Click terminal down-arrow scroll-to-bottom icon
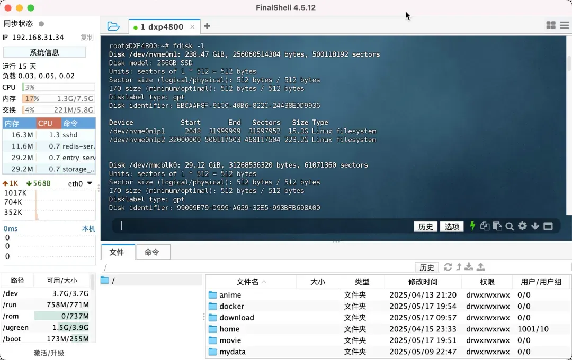The width and height of the screenshot is (572, 360). pyautogui.click(x=535, y=226)
